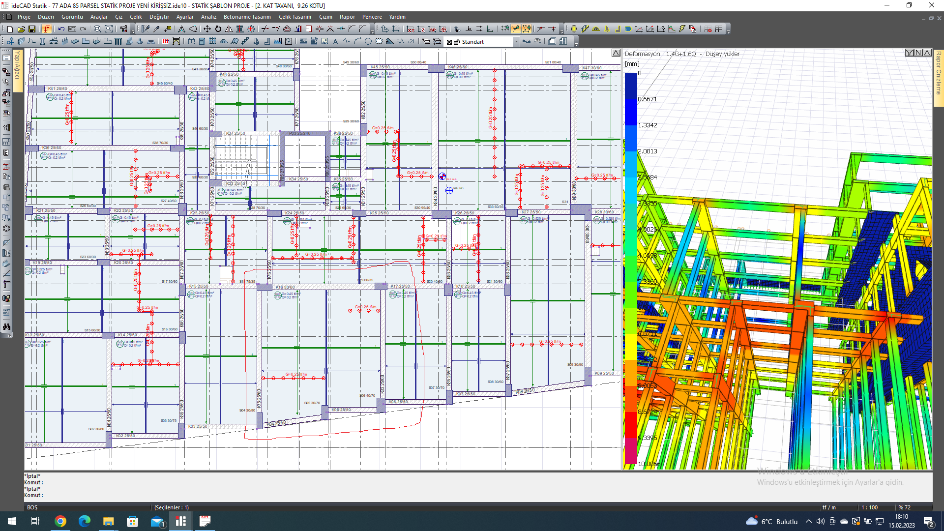Click the yellow legend color band
This screenshot has width=944, height=531.
click(x=631, y=347)
